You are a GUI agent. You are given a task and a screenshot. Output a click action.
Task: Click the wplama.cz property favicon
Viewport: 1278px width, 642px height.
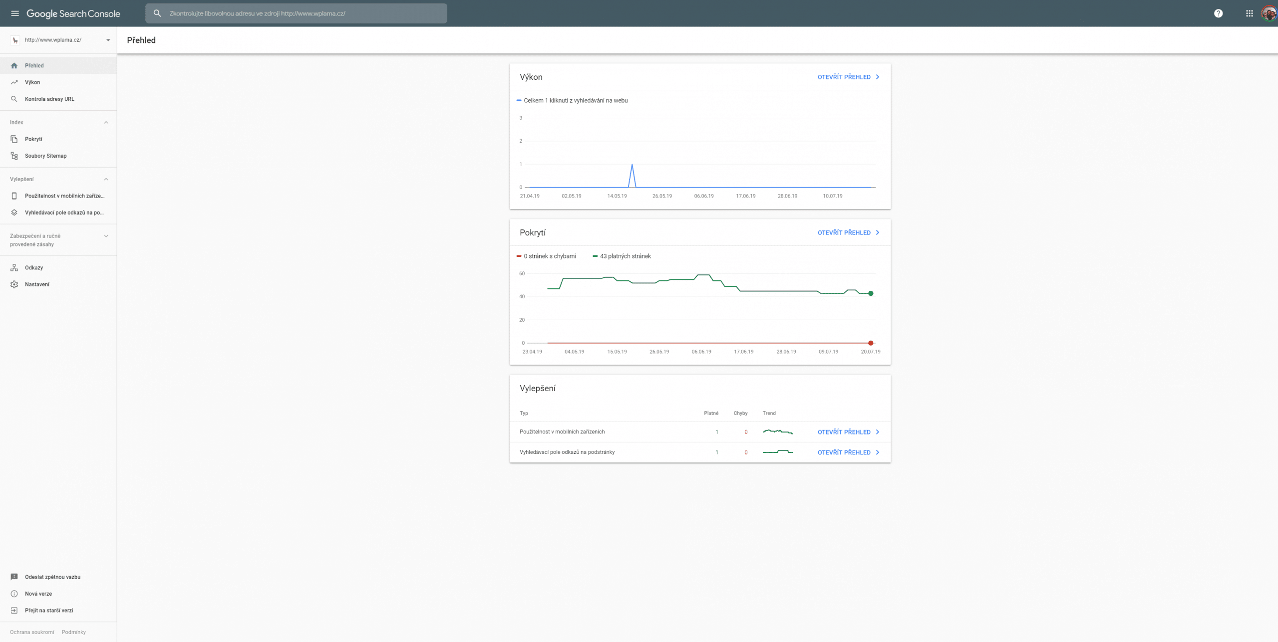pyautogui.click(x=15, y=40)
